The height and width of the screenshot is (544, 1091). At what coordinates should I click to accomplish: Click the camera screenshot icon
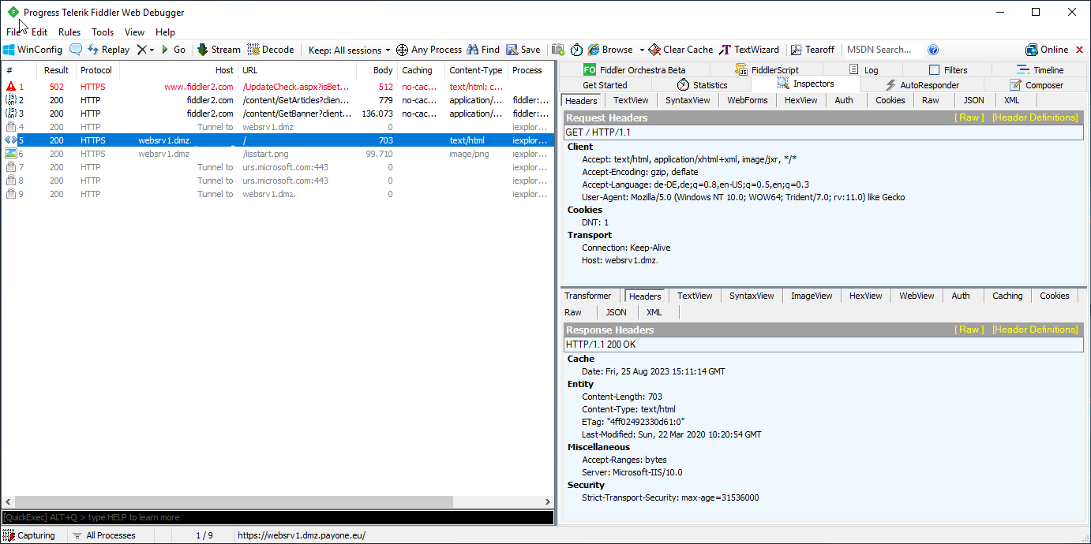click(x=558, y=50)
